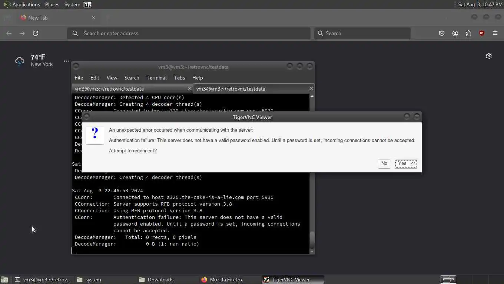
Task: Close the first terminal tab
Action: click(189, 88)
